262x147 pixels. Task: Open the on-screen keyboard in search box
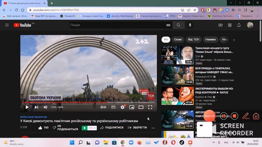(x=168, y=25)
